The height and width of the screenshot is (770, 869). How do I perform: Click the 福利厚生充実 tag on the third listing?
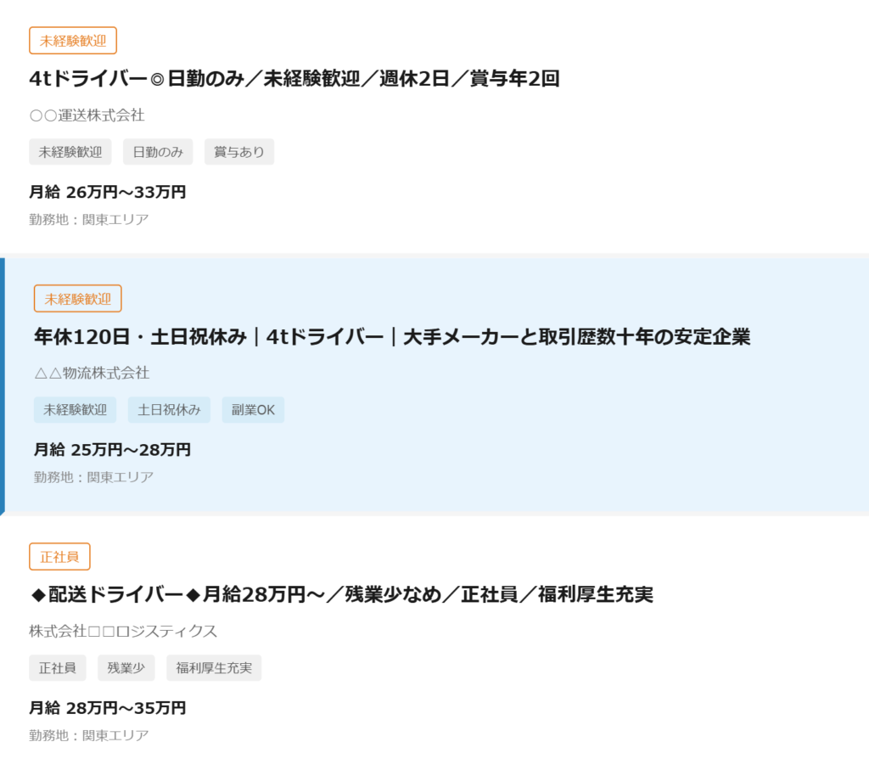[213, 667]
